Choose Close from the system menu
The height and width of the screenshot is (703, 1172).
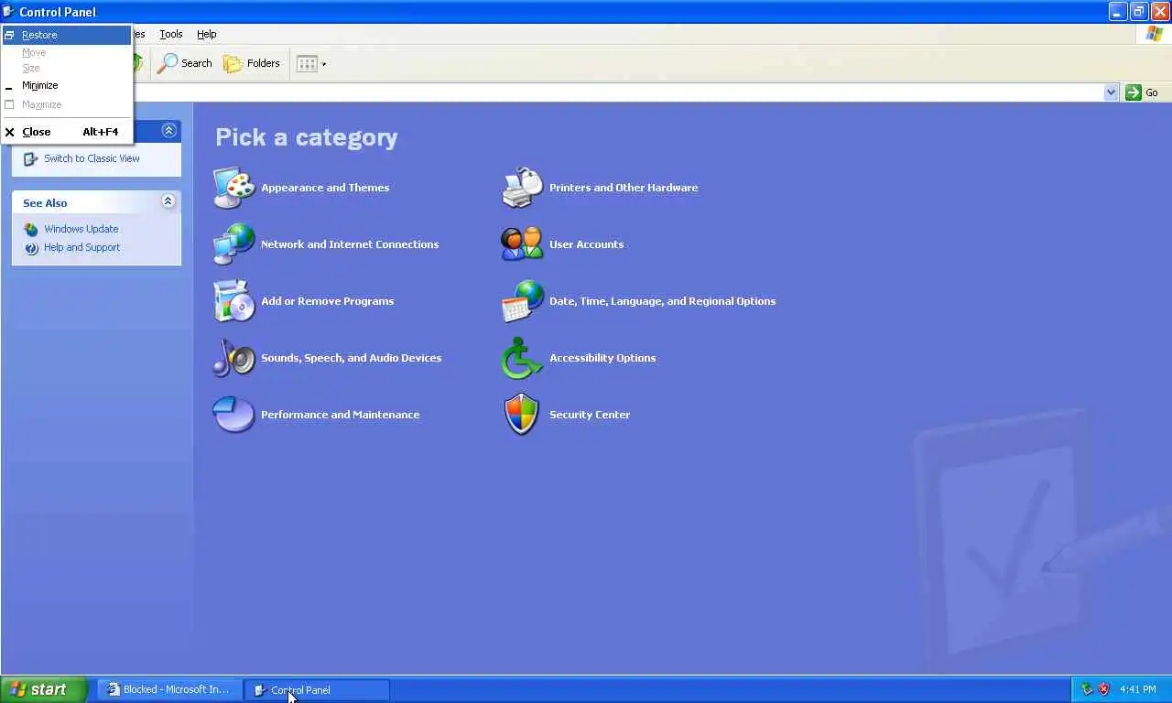coord(67,132)
